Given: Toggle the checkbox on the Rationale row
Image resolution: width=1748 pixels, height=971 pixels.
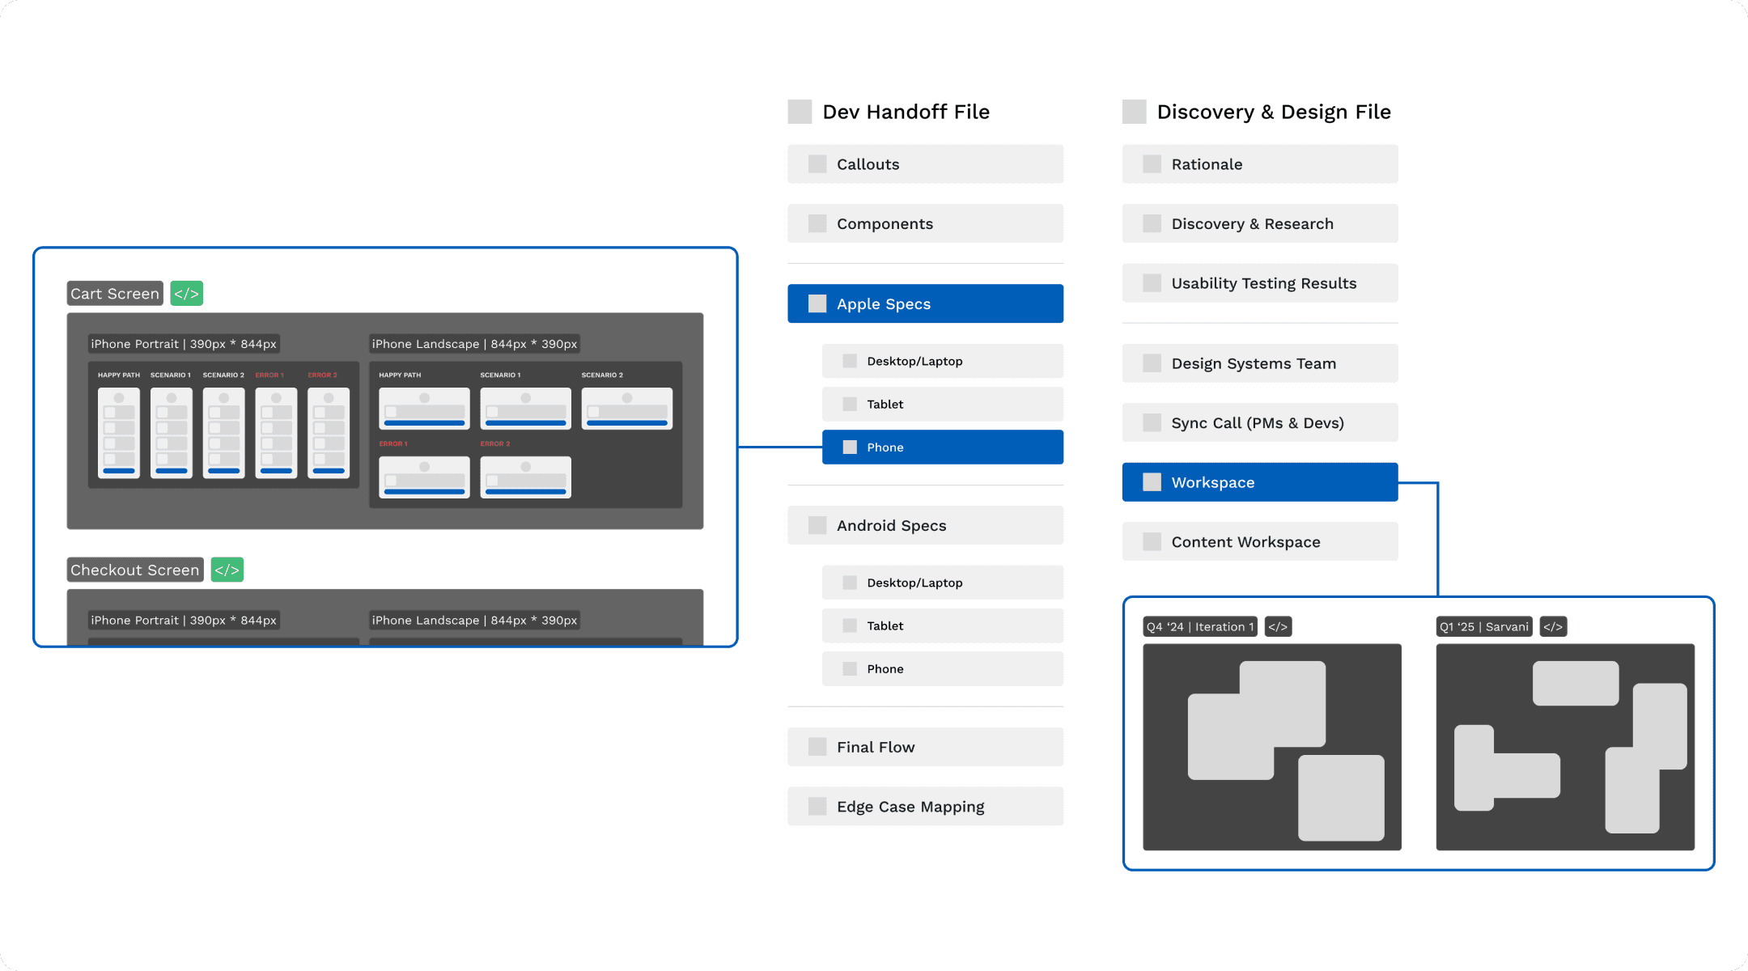Looking at the screenshot, I should [1152, 164].
